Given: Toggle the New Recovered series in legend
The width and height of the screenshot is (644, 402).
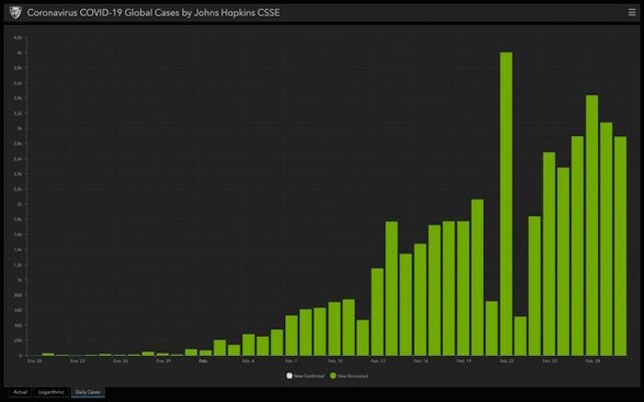Looking at the screenshot, I should click(x=337, y=376).
